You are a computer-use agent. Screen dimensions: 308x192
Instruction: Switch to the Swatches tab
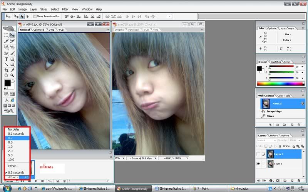276,62
